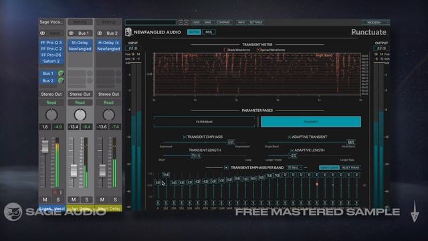Click the Load preset button

196,22
